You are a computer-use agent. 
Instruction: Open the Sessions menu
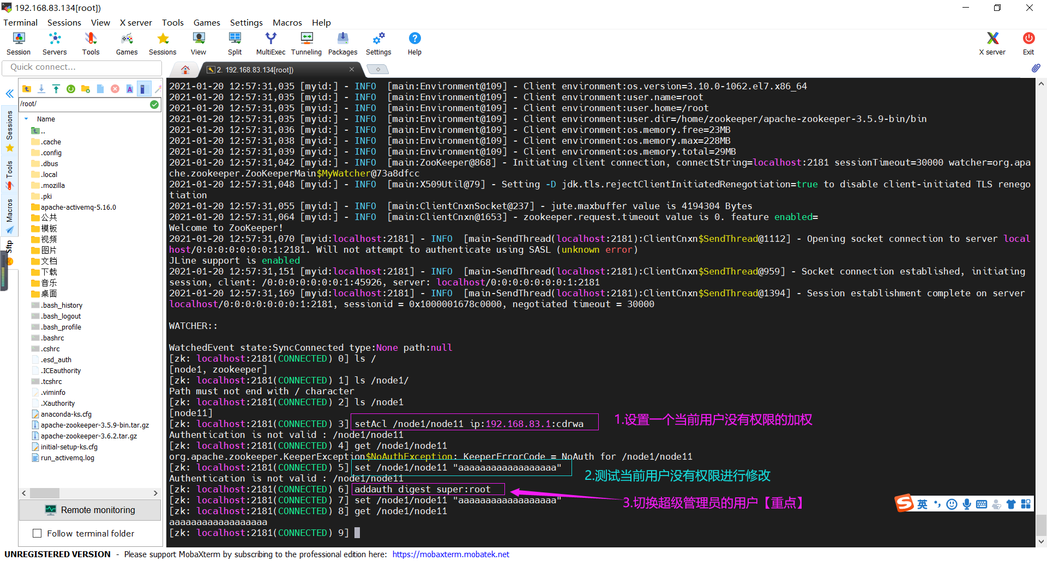(x=64, y=22)
